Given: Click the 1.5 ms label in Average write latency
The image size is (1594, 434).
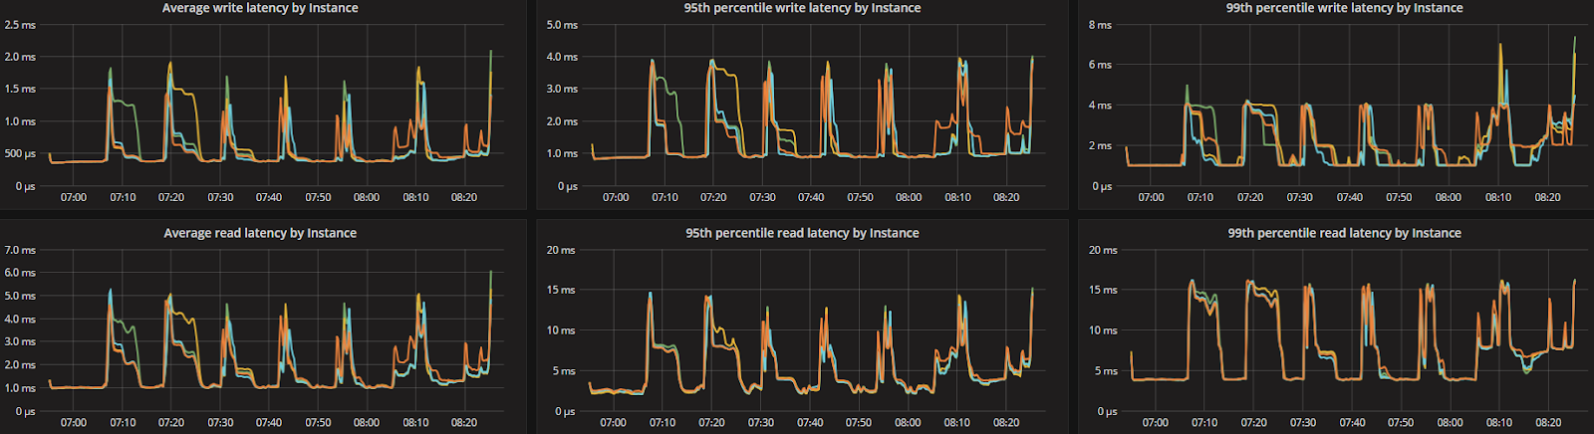Looking at the screenshot, I should pyautogui.click(x=20, y=89).
